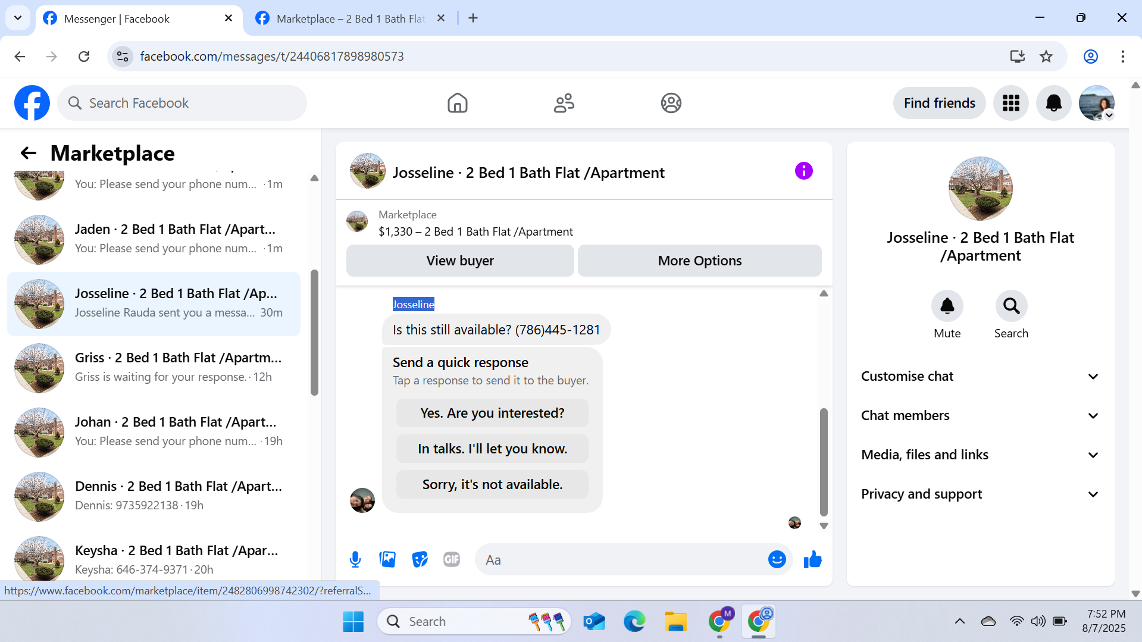Viewport: 1142px width, 642px height.
Task: Choose a GIF
Action: tap(452, 559)
